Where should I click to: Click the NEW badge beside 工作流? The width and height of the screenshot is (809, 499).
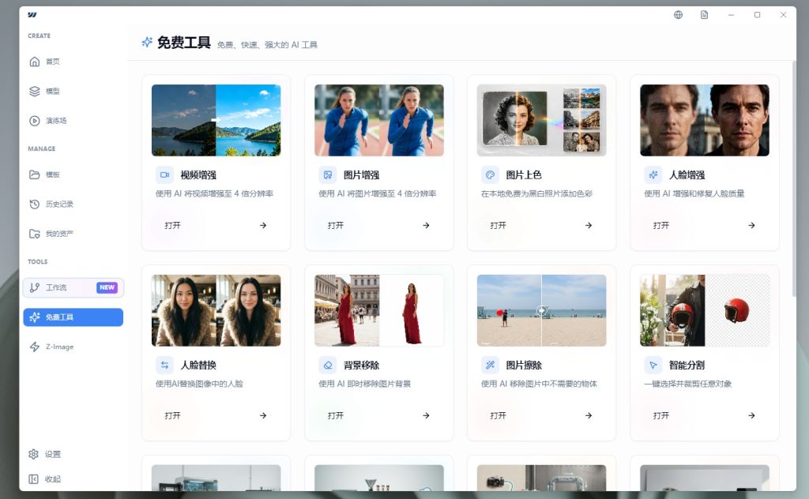coord(107,287)
